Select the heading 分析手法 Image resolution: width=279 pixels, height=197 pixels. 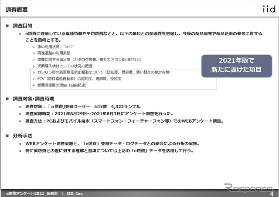(x=22, y=136)
